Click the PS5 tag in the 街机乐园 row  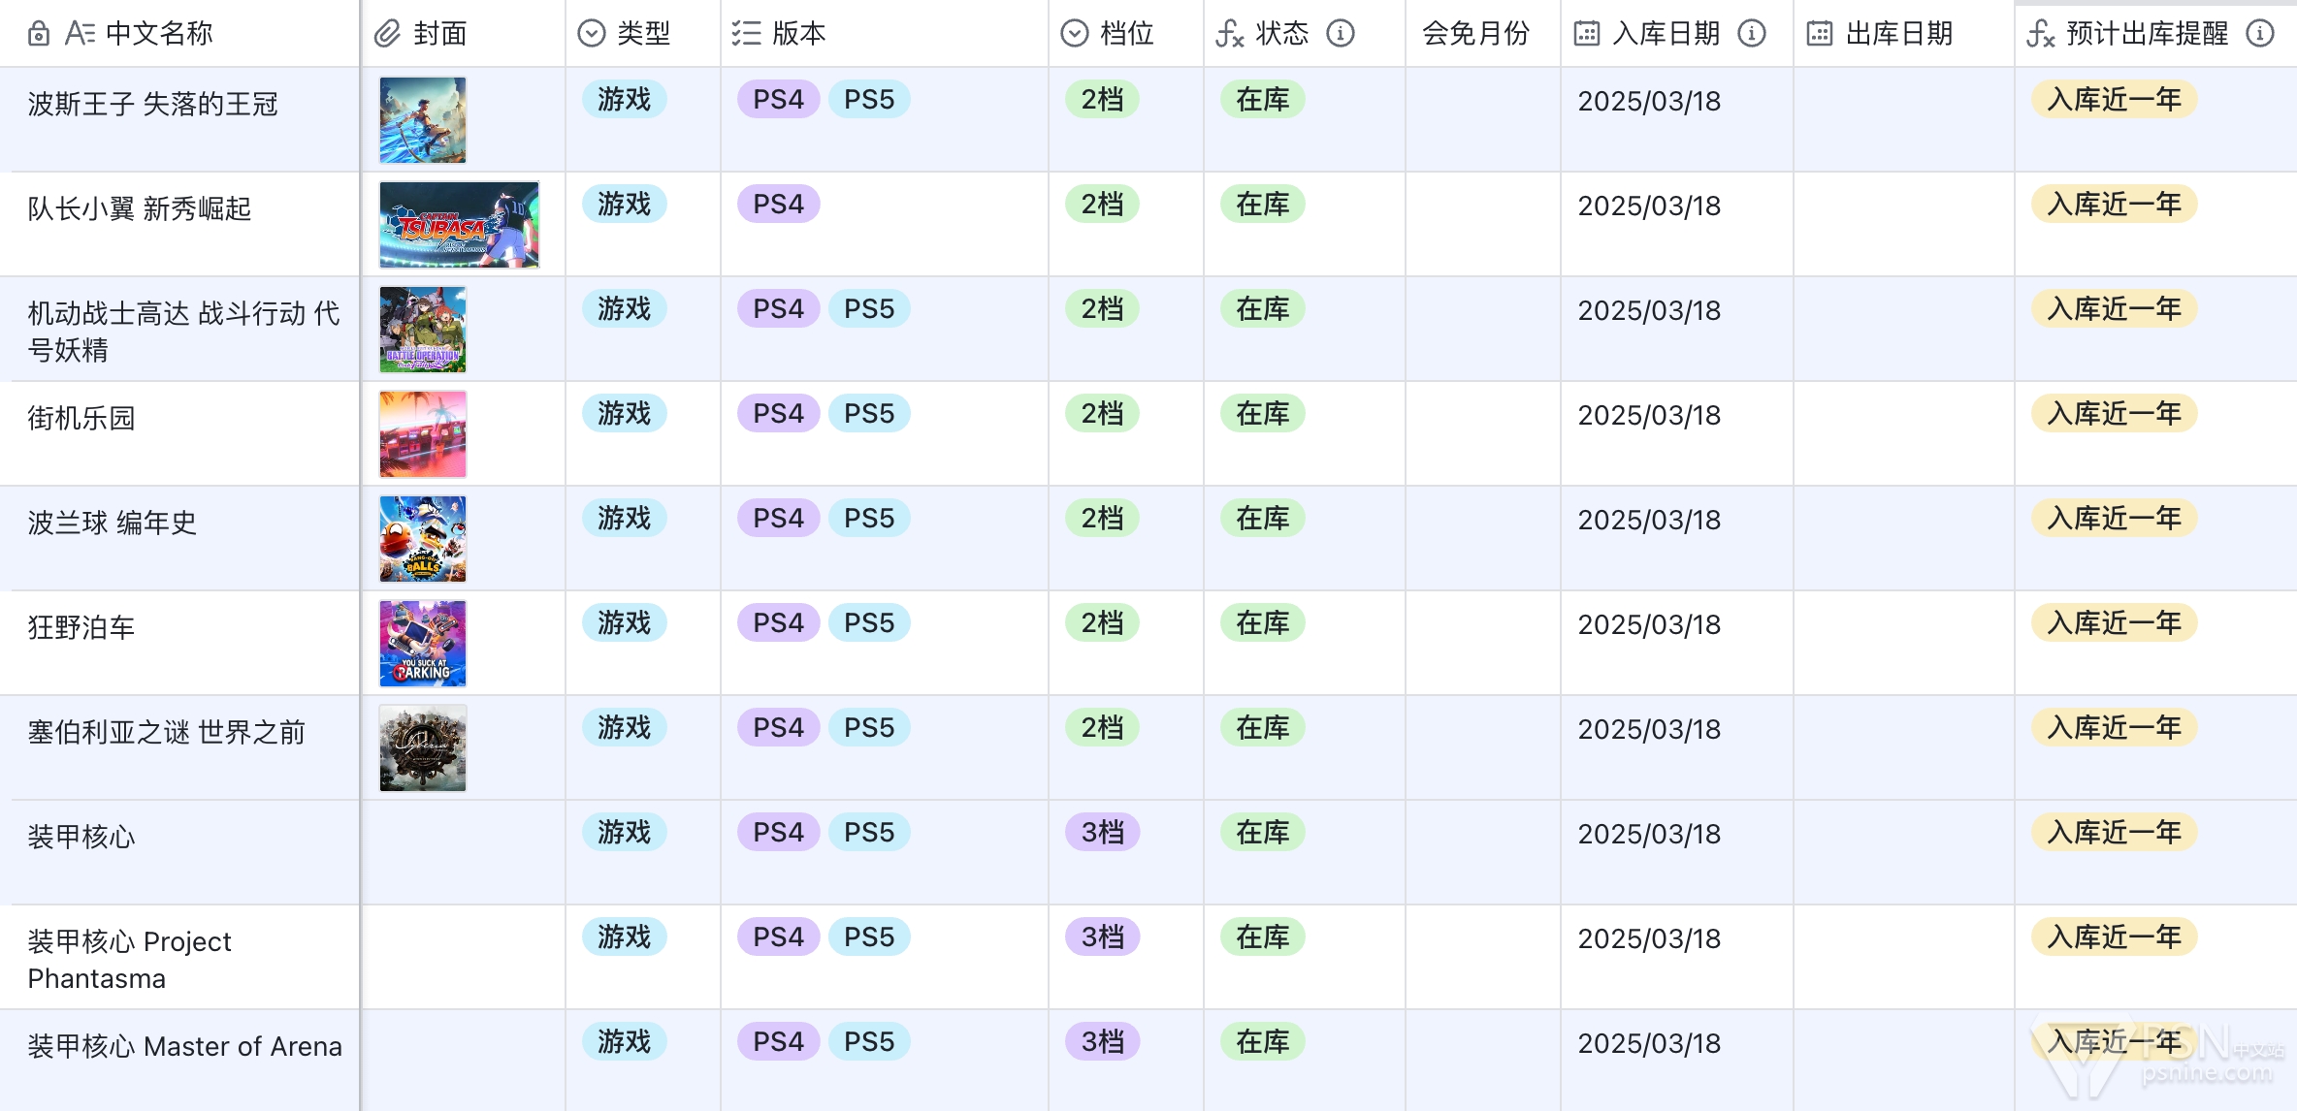(x=868, y=414)
